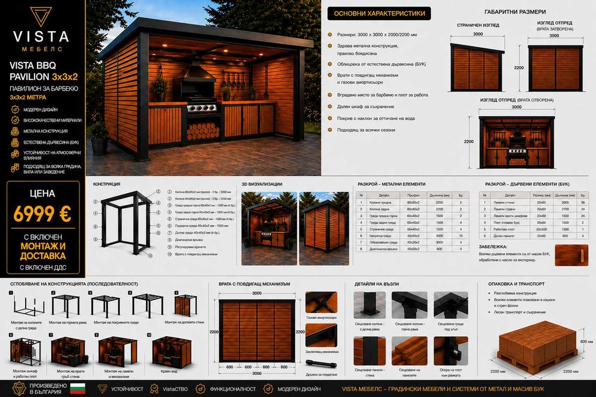This screenshot has height=397, width=596.
Task: Select the icon beside "Естествена дървесина (БУК)"
Action: pos(15,142)
